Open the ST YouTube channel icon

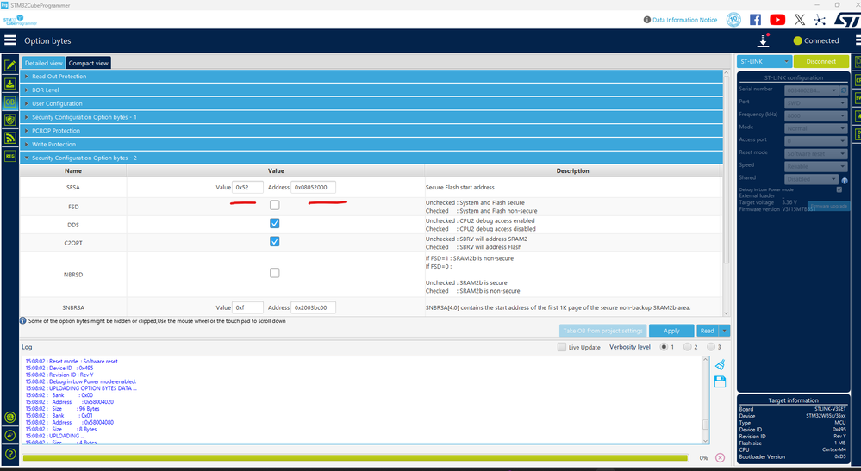click(777, 20)
